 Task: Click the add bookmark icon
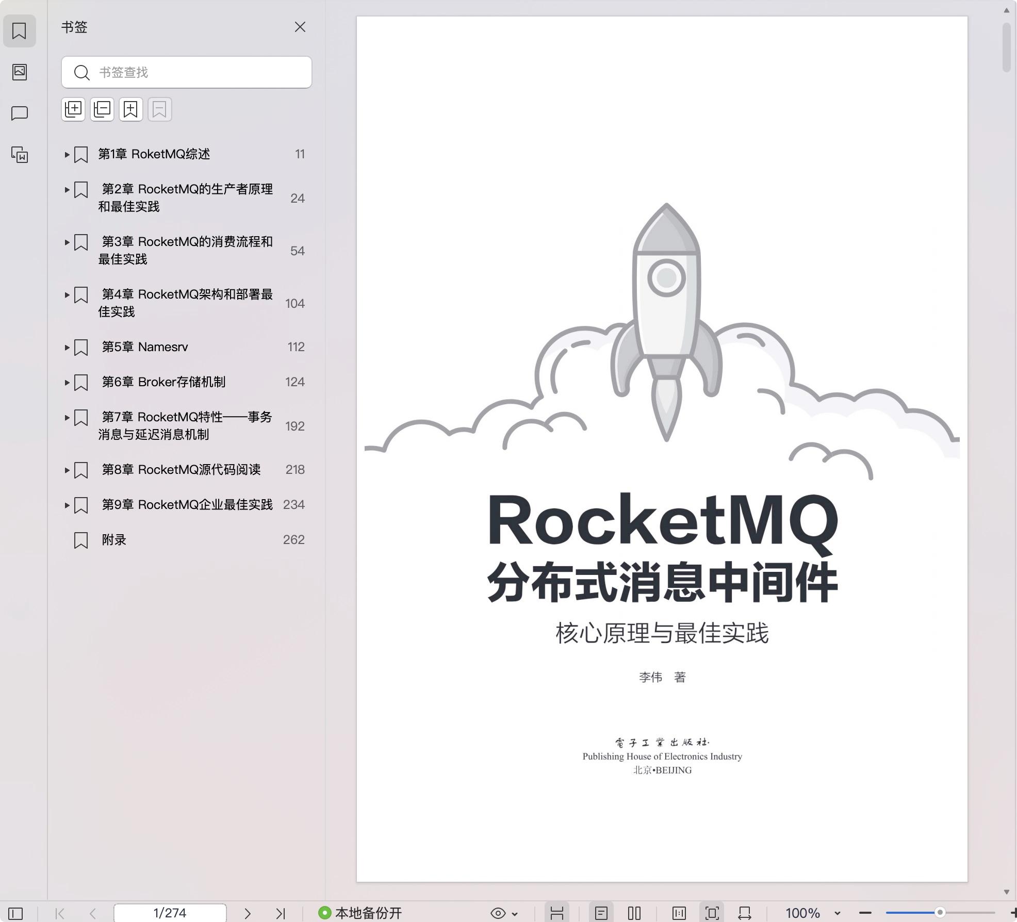click(x=131, y=109)
